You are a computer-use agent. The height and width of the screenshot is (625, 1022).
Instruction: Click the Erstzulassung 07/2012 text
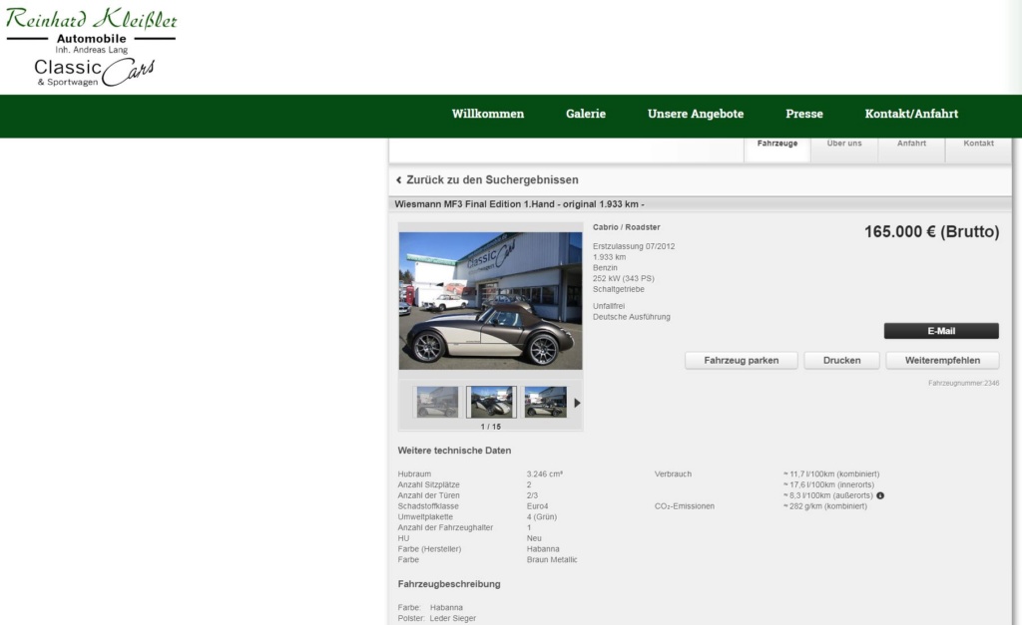point(634,247)
